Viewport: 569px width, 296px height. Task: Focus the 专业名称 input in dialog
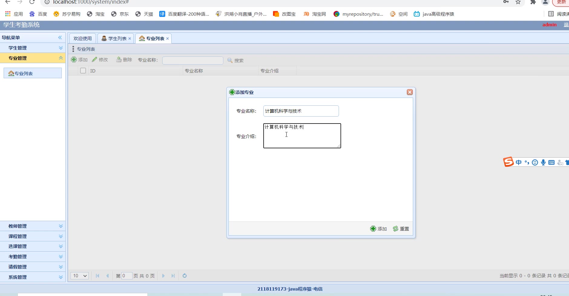point(301,111)
